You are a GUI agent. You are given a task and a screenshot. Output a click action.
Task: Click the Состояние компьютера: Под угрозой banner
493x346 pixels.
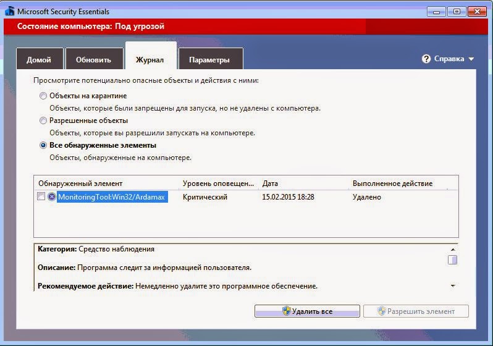tap(245, 27)
